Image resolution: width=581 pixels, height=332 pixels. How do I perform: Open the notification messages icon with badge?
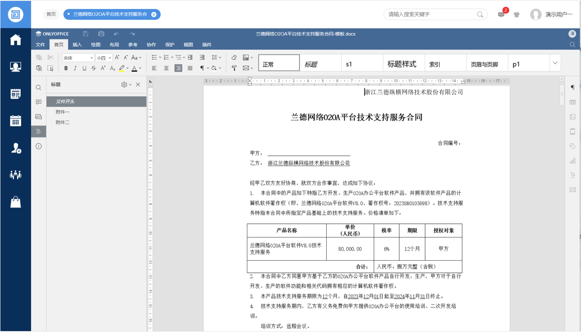(x=501, y=14)
